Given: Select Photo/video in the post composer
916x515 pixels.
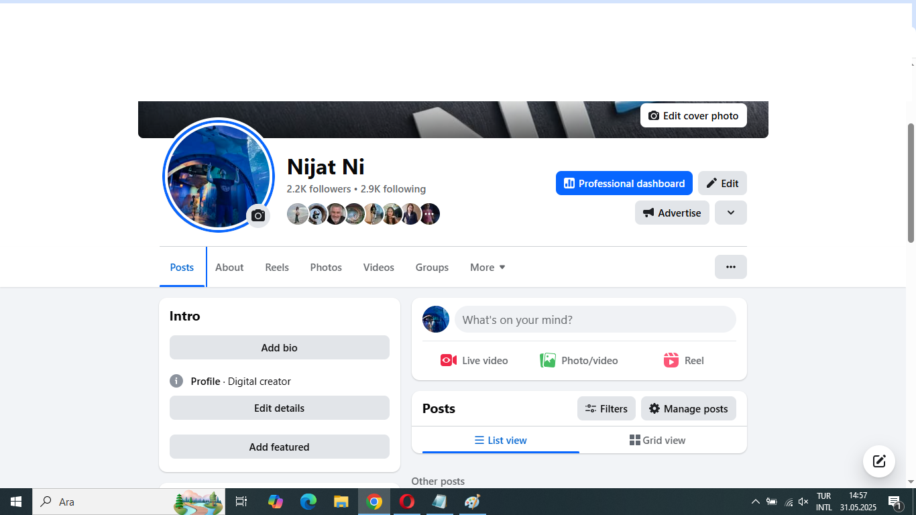Looking at the screenshot, I should (x=579, y=361).
